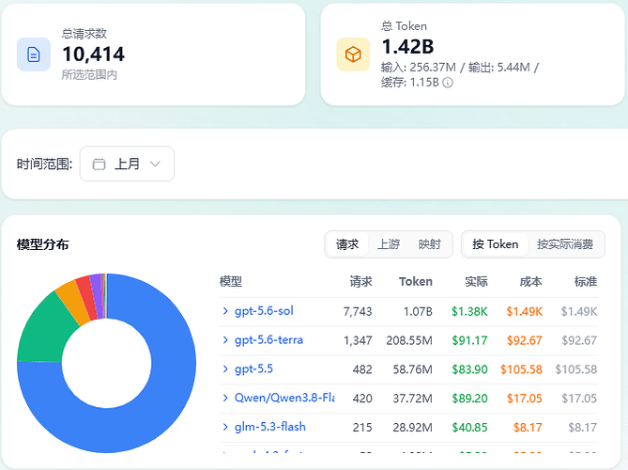Screen dimensions: 628x470
Task: Switch to 按实际消费 view tab
Action: tap(565, 244)
